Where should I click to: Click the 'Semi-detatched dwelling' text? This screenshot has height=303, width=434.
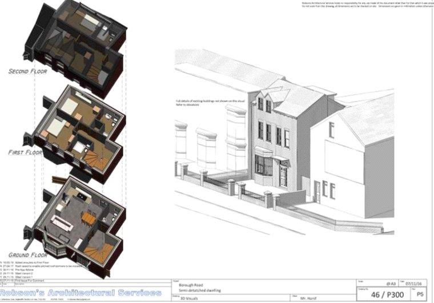point(199,290)
